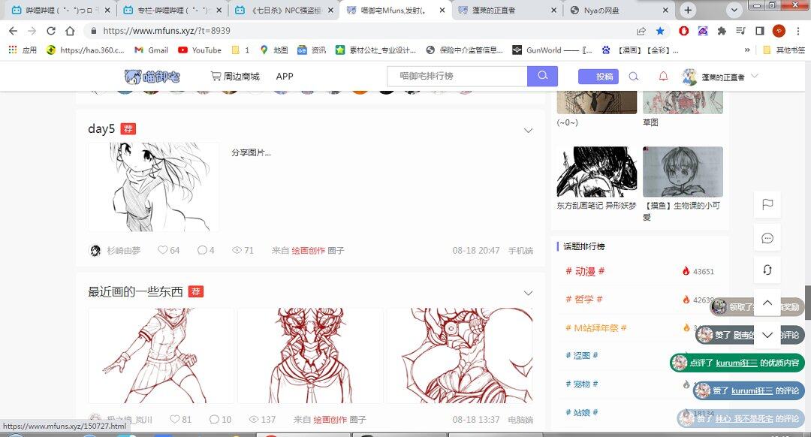Image resolution: width=811 pixels, height=437 pixels.
Task: Bookmark this page with the star icon
Action: coord(660,31)
